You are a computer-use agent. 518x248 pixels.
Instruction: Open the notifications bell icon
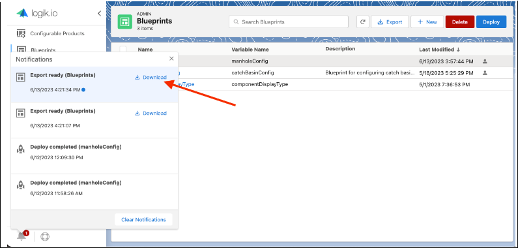tap(22, 236)
